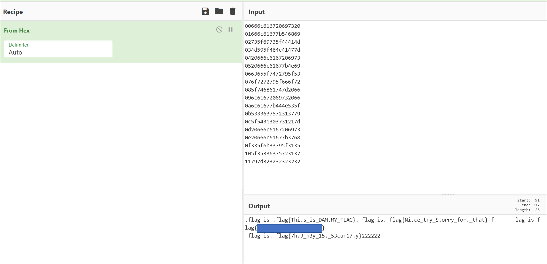Disable the From Hex operation

click(x=219, y=29)
